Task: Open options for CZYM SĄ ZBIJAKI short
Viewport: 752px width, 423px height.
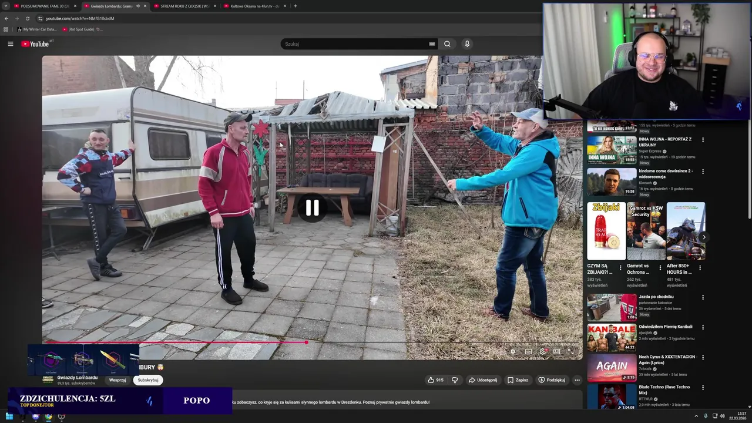Action: (620, 268)
